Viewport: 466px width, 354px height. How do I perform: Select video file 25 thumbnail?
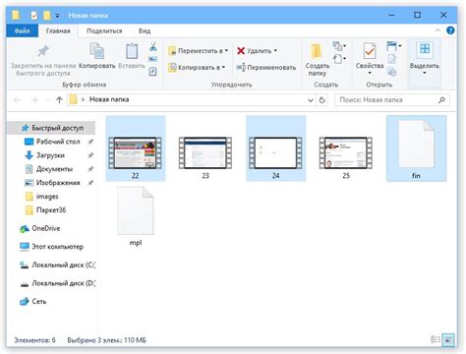[x=346, y=152]
